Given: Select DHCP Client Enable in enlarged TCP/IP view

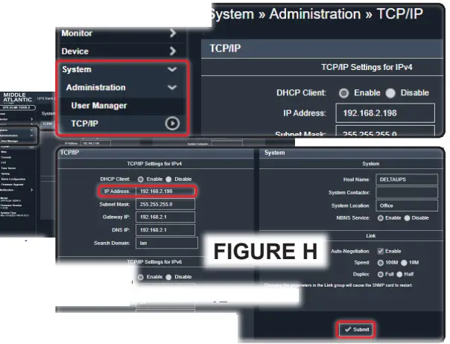Looking at the screenshot, I should coord(343,93).
